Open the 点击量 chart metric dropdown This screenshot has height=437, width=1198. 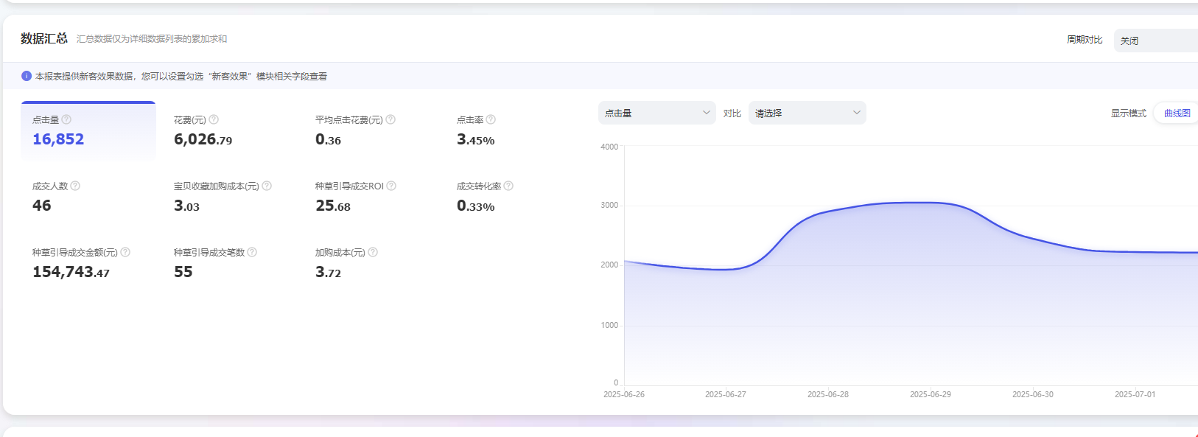pyautogui.click(x=656, y=113)
